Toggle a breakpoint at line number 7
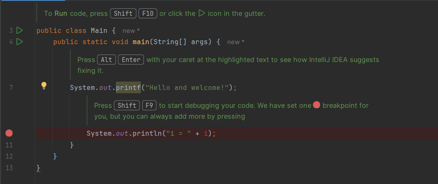438x184 pixels. click(11, 87)
